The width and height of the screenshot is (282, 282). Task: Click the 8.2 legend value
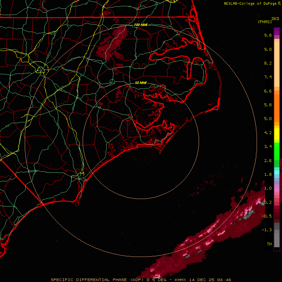(x=268, y=63)
